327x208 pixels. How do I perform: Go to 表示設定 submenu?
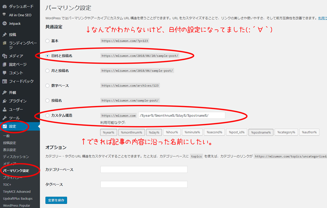coord(9,149)
